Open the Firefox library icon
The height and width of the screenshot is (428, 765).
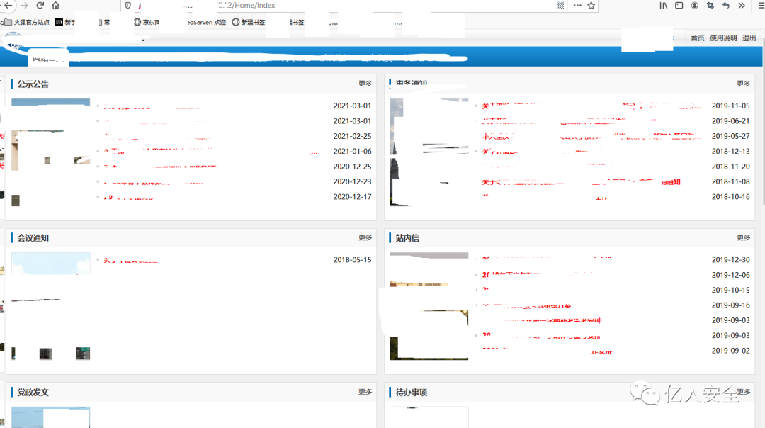point(664,6)
